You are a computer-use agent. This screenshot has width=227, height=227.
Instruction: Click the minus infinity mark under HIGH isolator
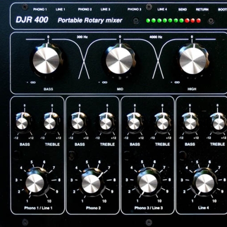click(176, 82)
